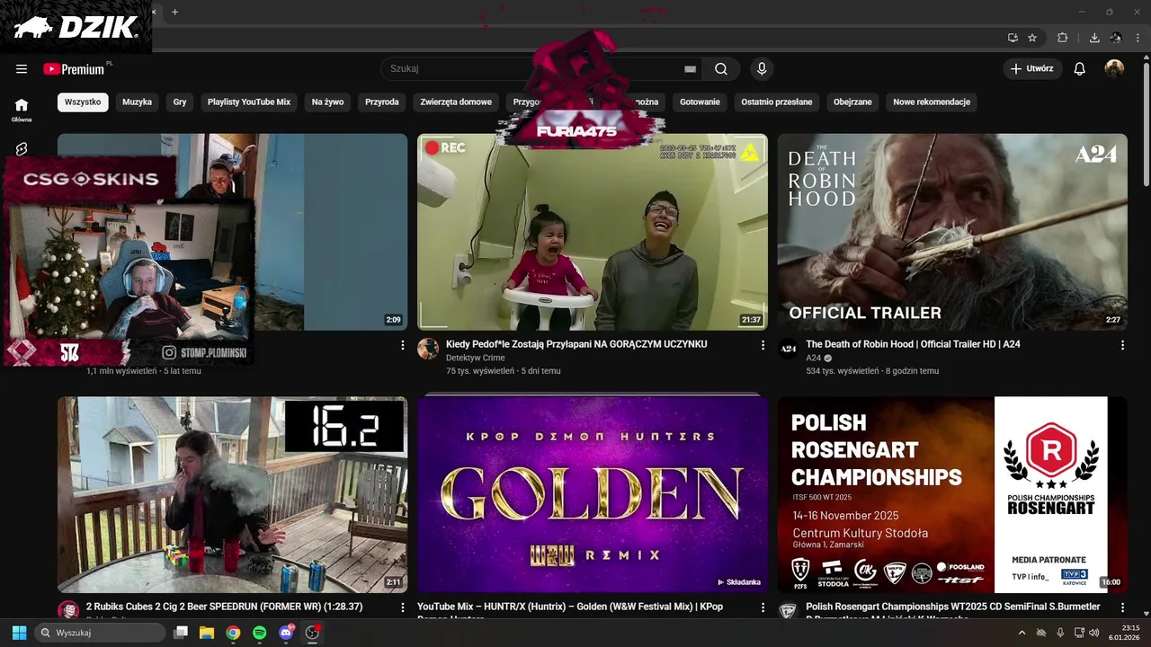Image resolution: width=1151 pixels, height=647 pixels.
Task: Open A24 channel name link
Action: click(x=813, y=358)
